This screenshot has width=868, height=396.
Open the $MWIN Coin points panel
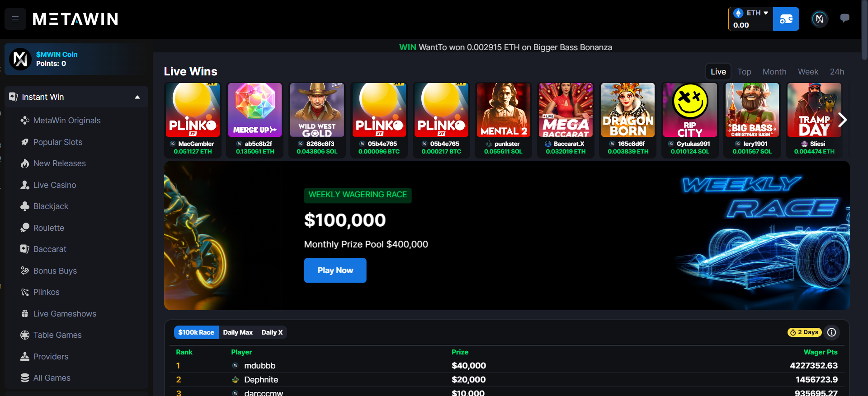[76, 59]
